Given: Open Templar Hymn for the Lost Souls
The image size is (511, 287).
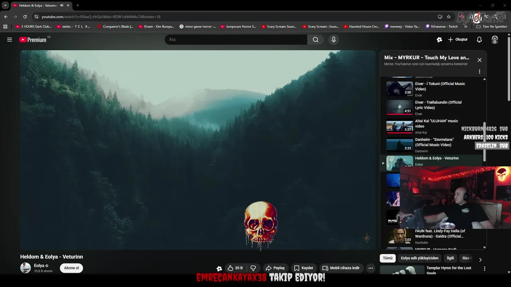Looking at the screenshot, I should (x=449, y=270).
